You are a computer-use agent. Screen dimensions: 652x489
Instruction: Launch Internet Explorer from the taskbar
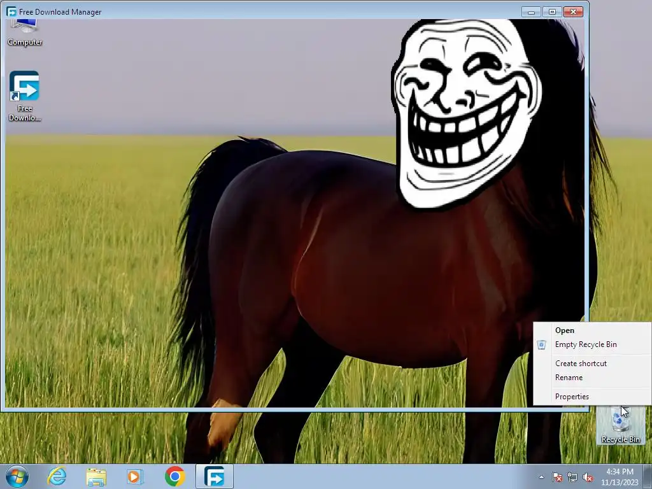coord(57,476)
